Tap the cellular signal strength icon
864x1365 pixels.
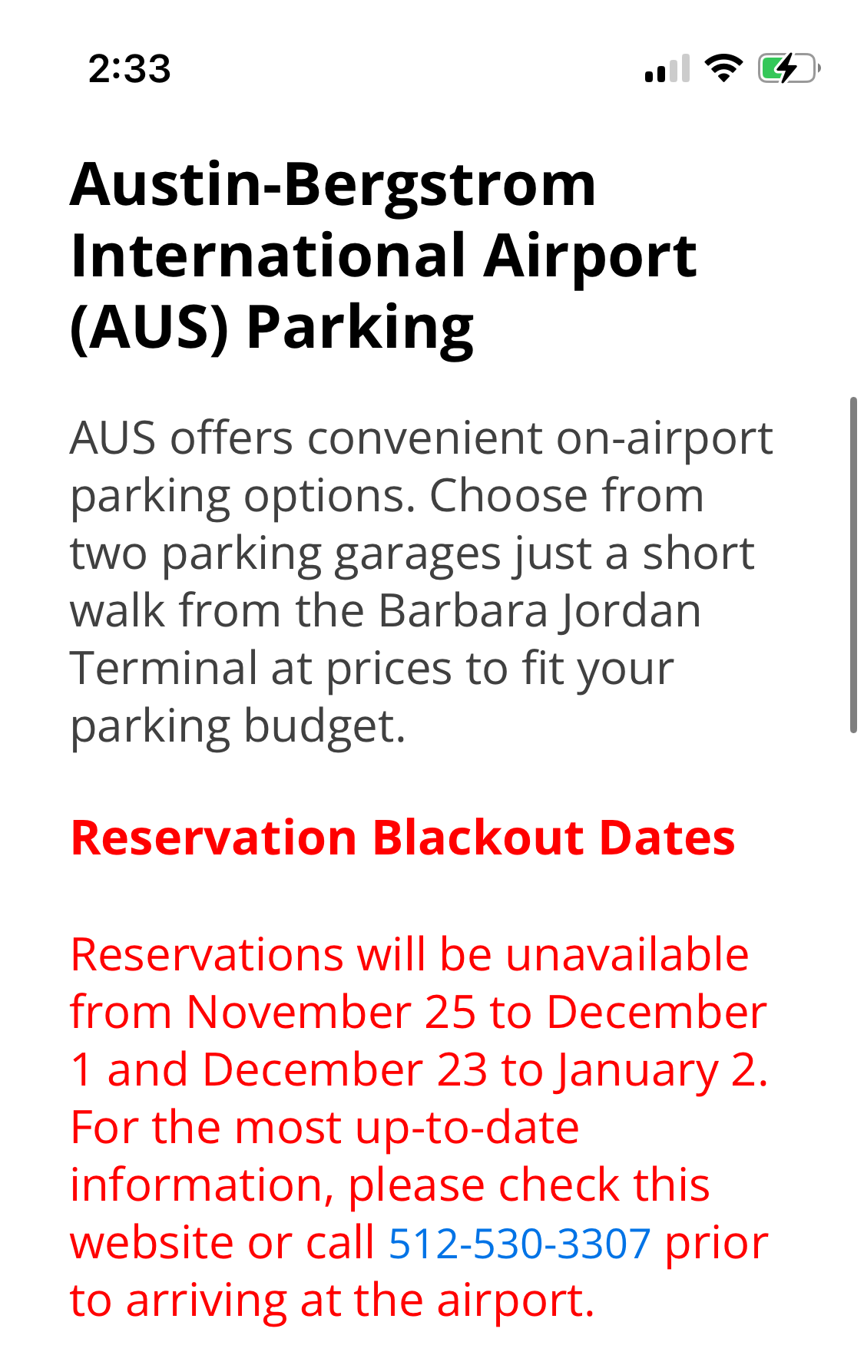(x=667, y=69)
